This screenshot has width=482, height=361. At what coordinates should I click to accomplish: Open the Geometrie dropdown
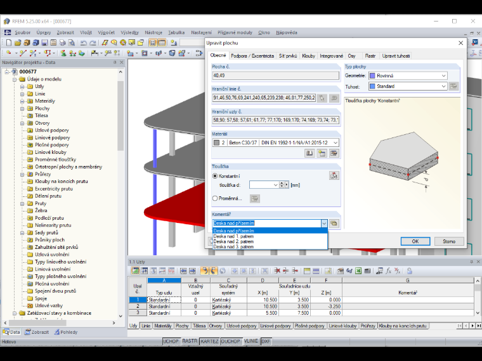(x=443, y=75)
